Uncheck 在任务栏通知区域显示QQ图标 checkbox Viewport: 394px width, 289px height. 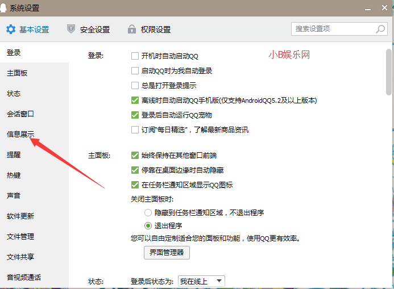pos(135,185)
